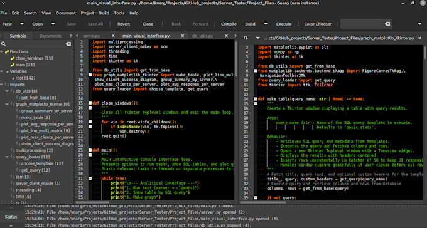
Task: Open the File menu
Action: [x=4, y=13]
